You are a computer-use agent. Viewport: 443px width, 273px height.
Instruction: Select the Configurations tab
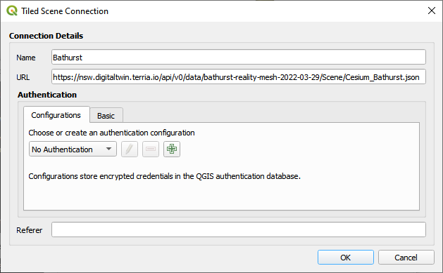coord(56,115)
